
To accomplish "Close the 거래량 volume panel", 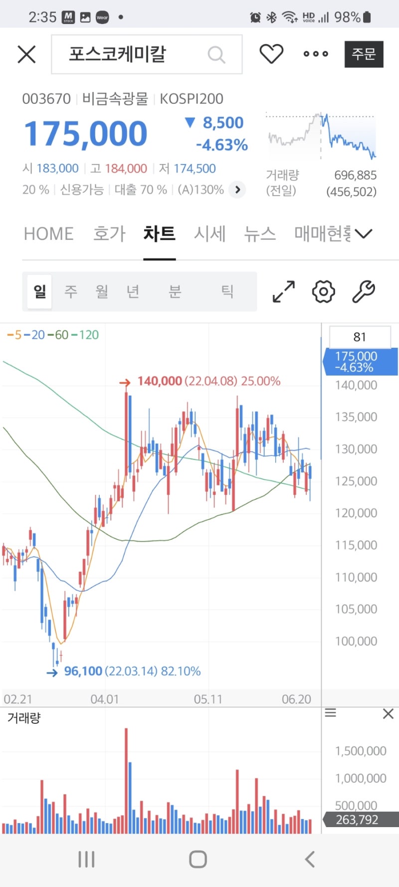I will [x=388, y=714].
